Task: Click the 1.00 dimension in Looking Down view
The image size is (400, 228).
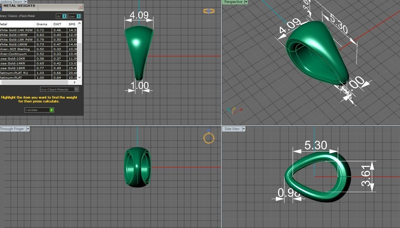Action: tap(139, 85)
